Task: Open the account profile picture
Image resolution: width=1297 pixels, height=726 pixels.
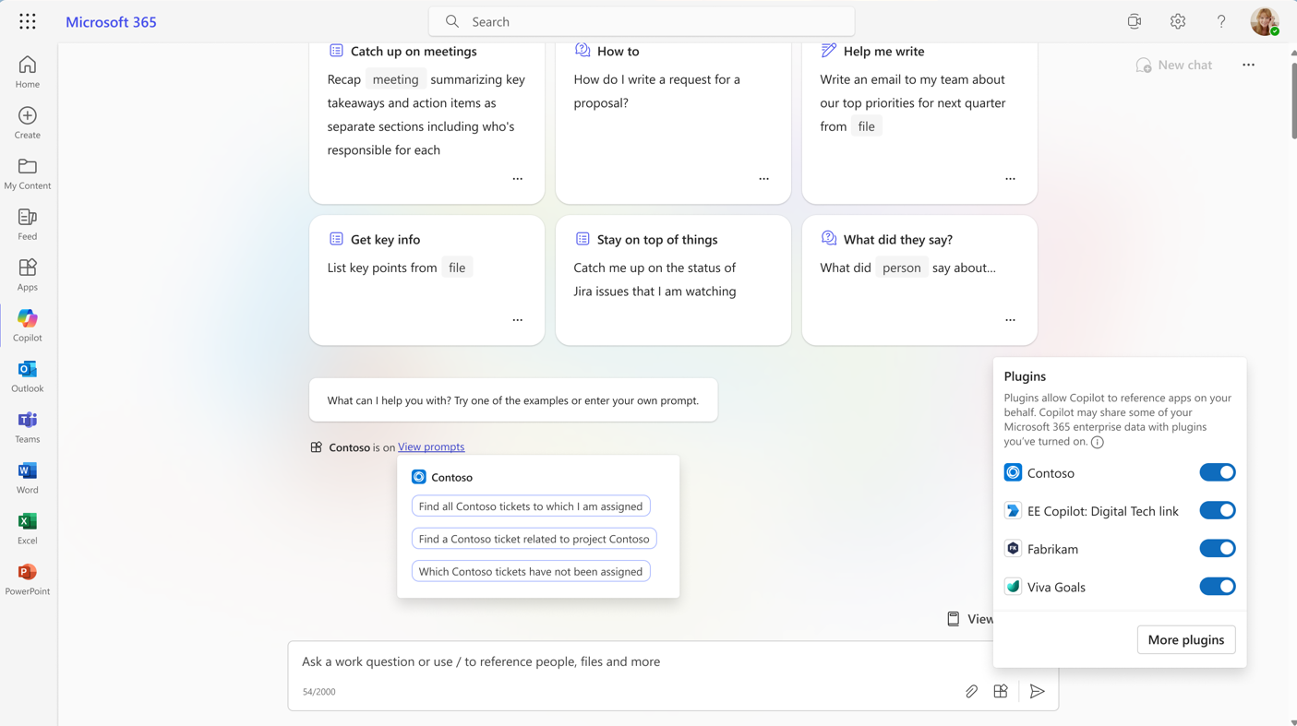Action: pyautogui.click(x=1265, y=21)
